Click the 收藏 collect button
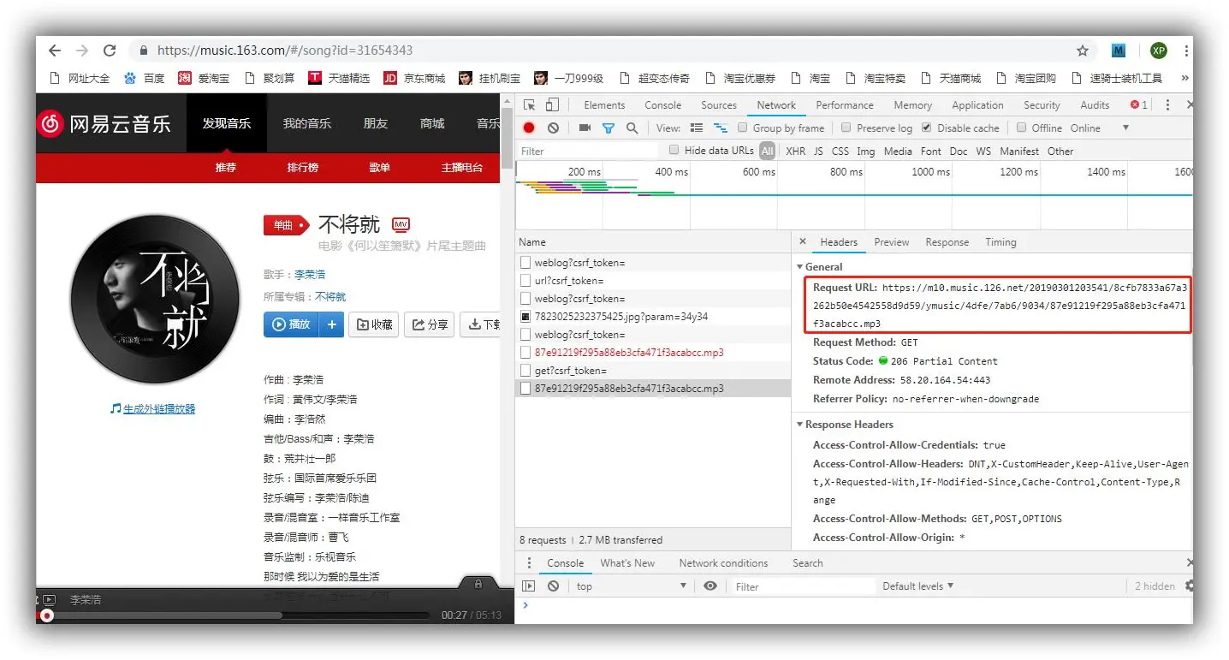Image resolution: width=1229 pixels, height=660 pixels. [374, 324]
